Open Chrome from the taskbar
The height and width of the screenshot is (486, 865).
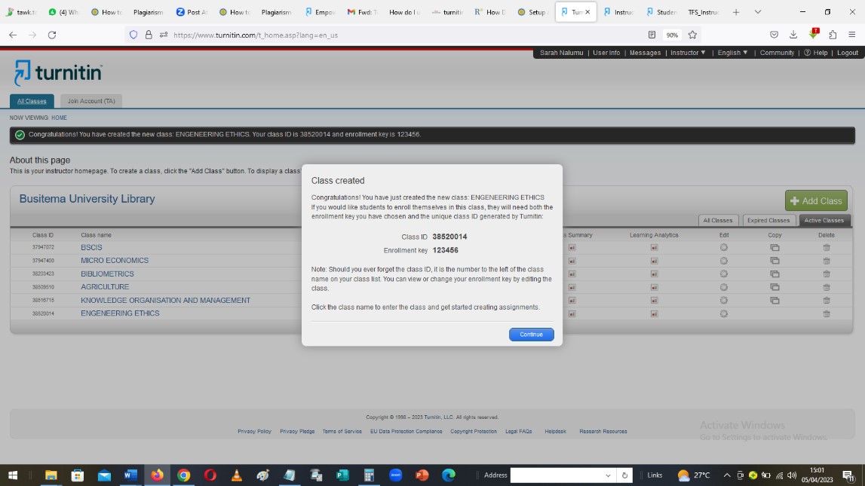(184, 475)
